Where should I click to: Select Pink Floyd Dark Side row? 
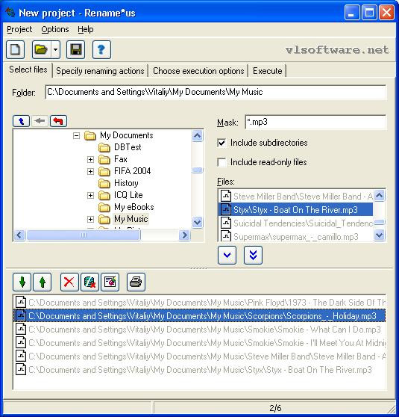click(200, 303)
